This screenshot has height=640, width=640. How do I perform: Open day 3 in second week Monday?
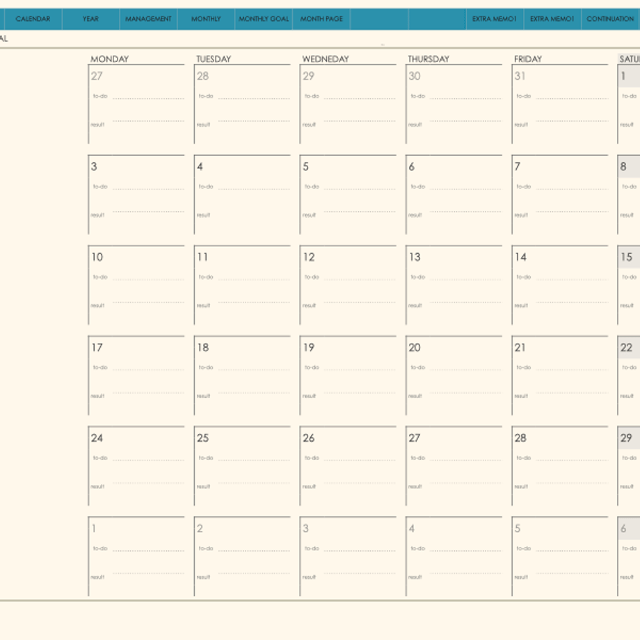94,166
